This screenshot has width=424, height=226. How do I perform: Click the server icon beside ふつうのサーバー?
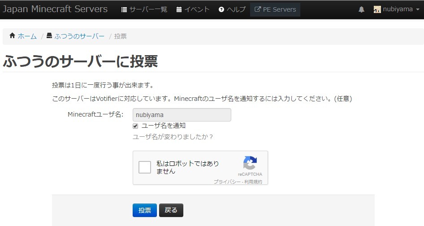click(49, 36)
